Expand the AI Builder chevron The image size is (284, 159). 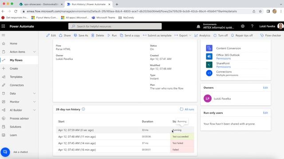click(35, 110)
